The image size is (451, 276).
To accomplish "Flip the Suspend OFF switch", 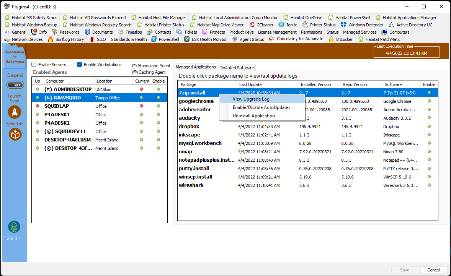I will 15,84.
